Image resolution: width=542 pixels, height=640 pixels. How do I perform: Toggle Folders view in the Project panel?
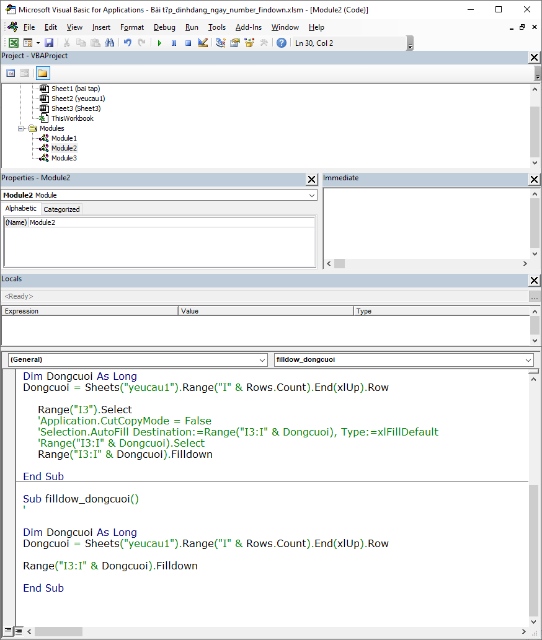click(x=42, y=73)
